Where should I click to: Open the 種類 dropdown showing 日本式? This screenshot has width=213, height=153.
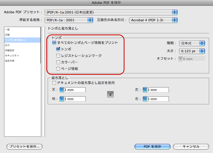click(192, 43)
